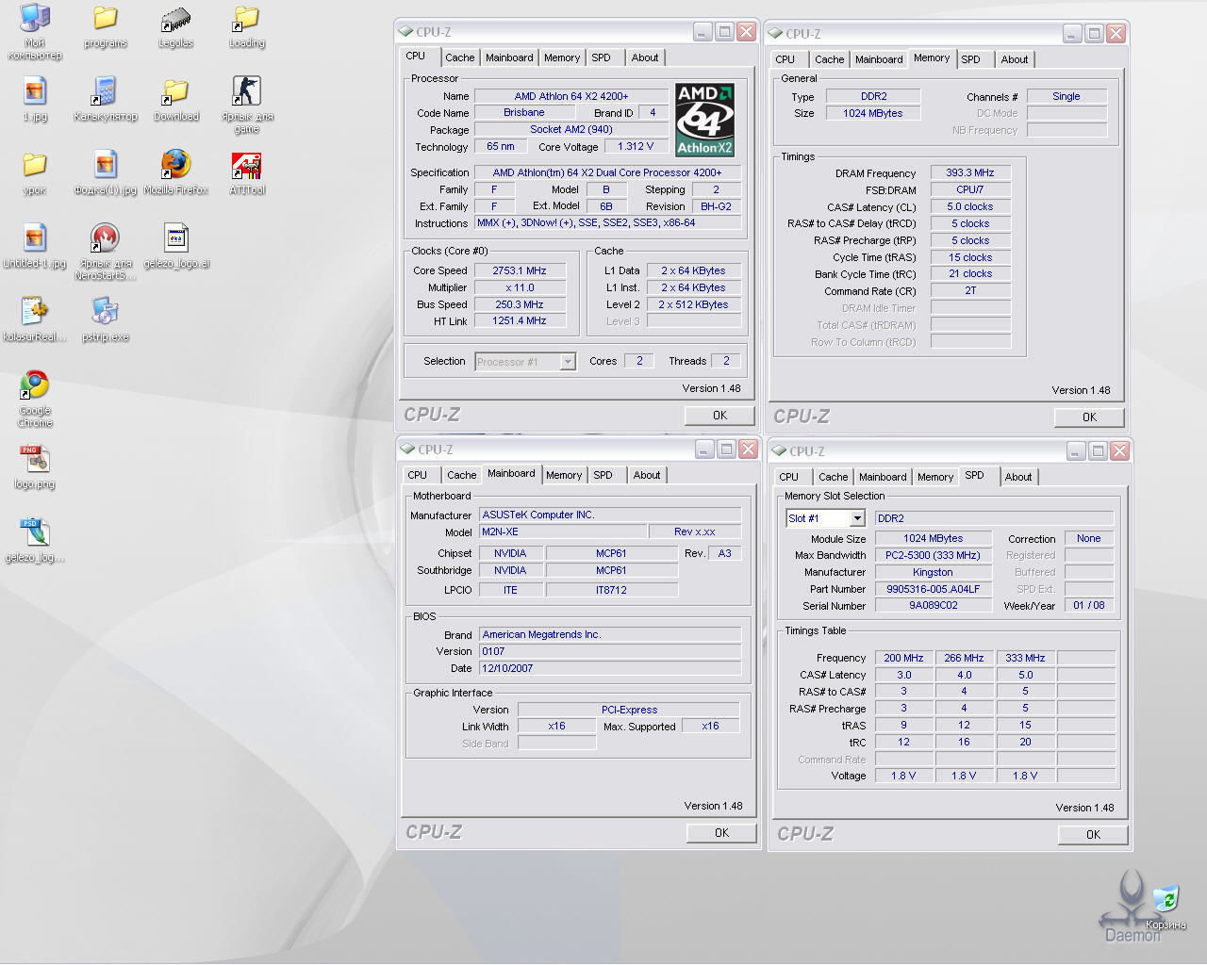The image size is (1207, 965).
Task: Open the programs folder icon
Action: (106, 19)
